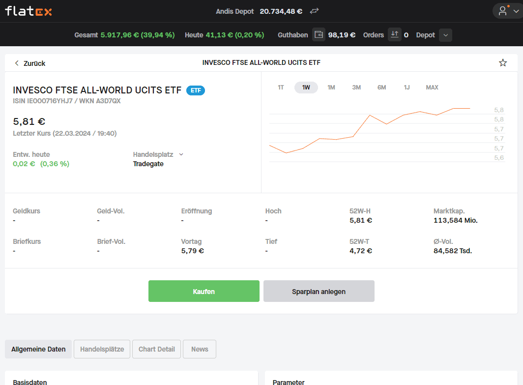Click the Sparplan anlegen button
Viewport: 523px width, 385px height.
point(319,291)
